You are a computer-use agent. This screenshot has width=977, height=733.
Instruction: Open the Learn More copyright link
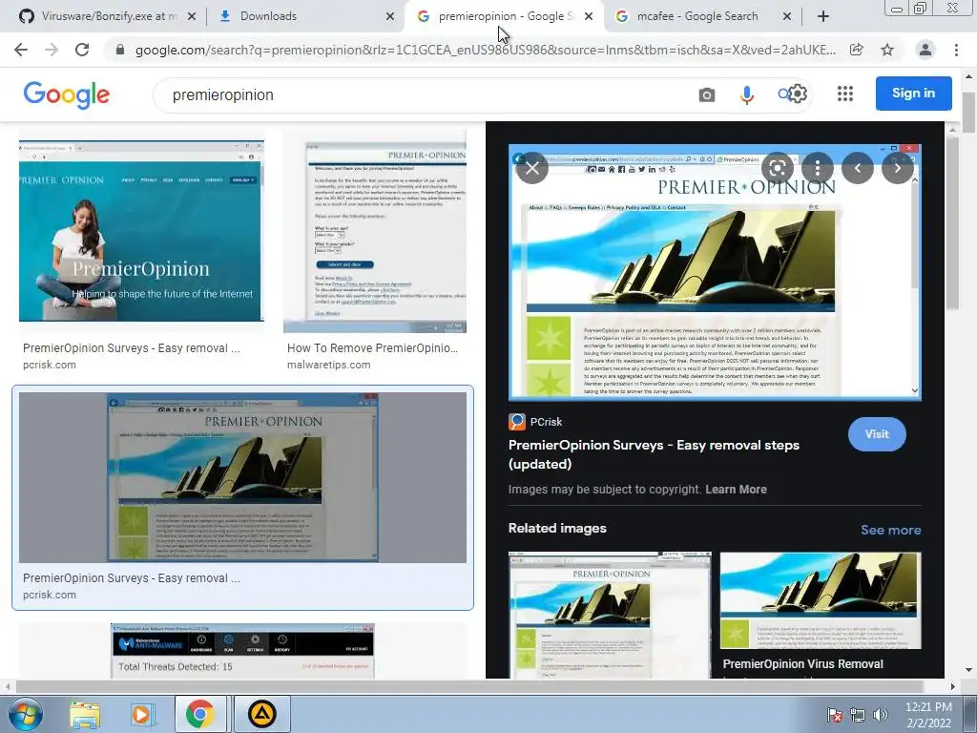click(736, 490)
